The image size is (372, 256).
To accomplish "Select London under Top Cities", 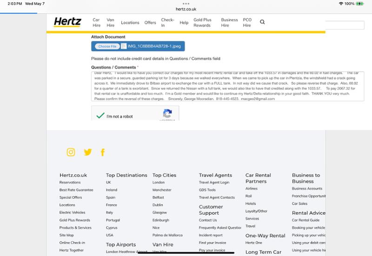I will 159,182.
